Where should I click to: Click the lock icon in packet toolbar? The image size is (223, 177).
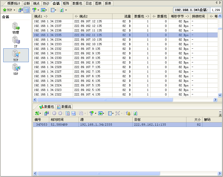click(128, 114)
